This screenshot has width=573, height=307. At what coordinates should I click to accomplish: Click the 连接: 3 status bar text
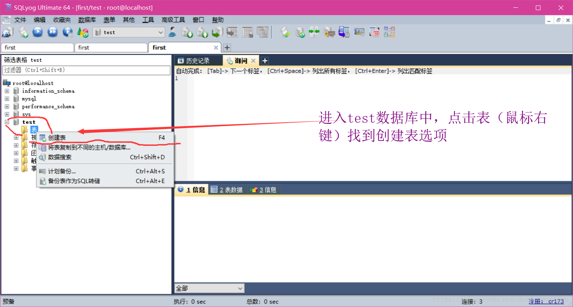click(x=472, y=302)
